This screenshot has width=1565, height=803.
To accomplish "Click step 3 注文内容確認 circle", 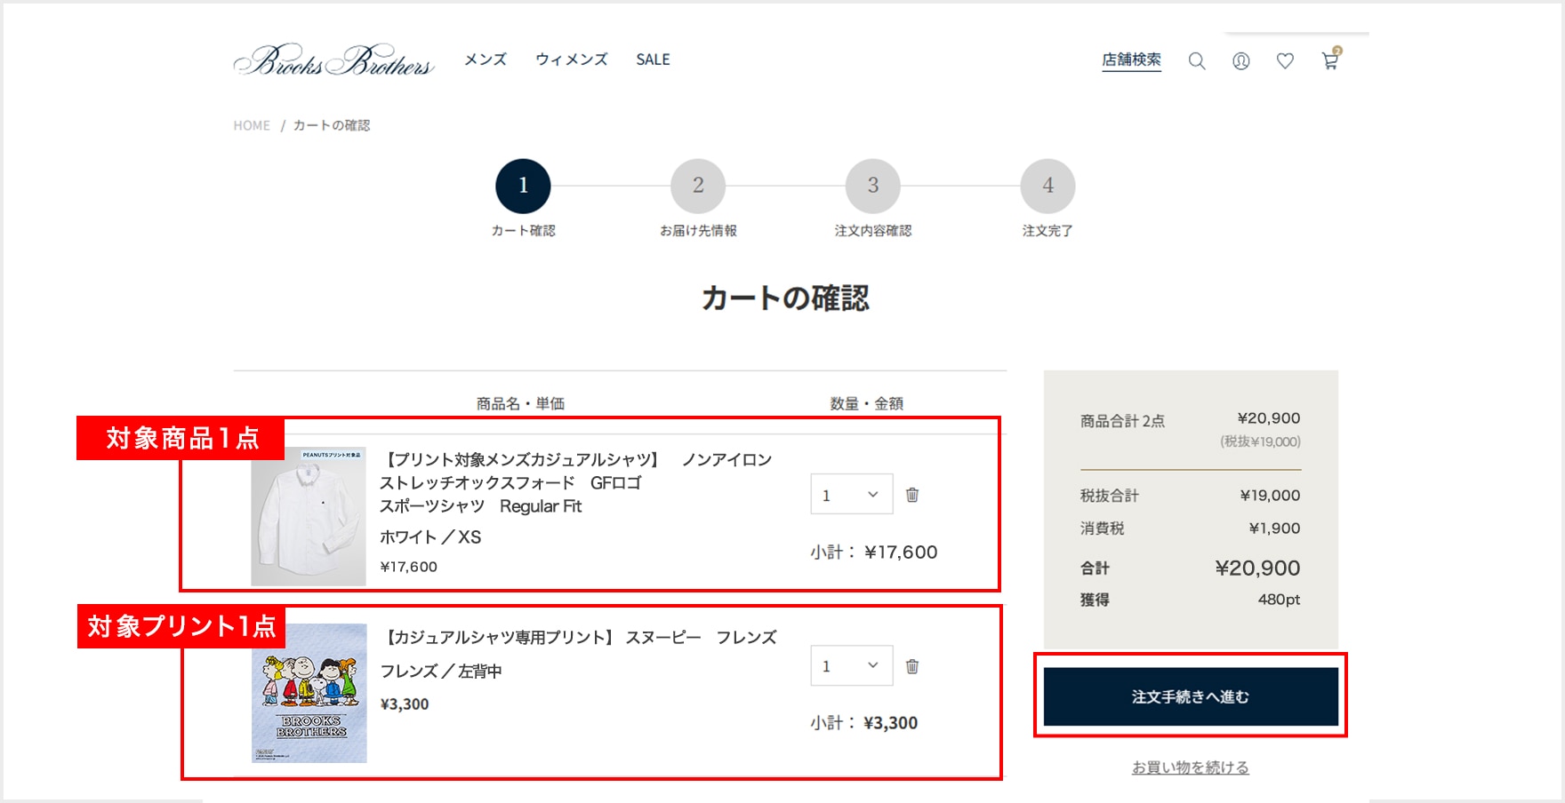I will click(x=873, y=186).
